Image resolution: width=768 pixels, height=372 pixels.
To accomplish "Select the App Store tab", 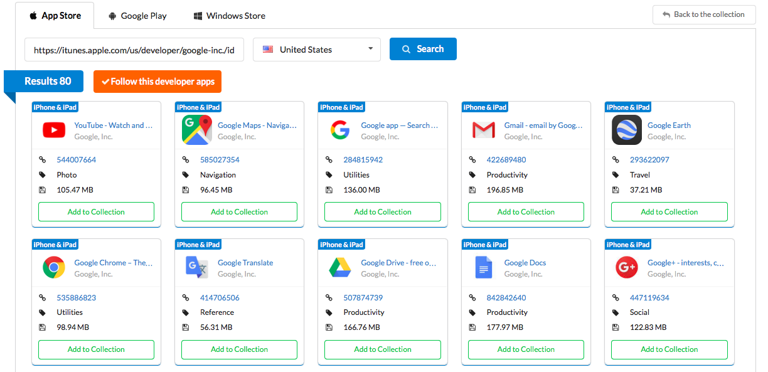I will (x=55, y=16).
